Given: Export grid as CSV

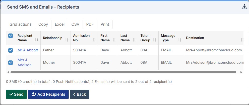Looking at the screenshot, I should pos(75,24).
